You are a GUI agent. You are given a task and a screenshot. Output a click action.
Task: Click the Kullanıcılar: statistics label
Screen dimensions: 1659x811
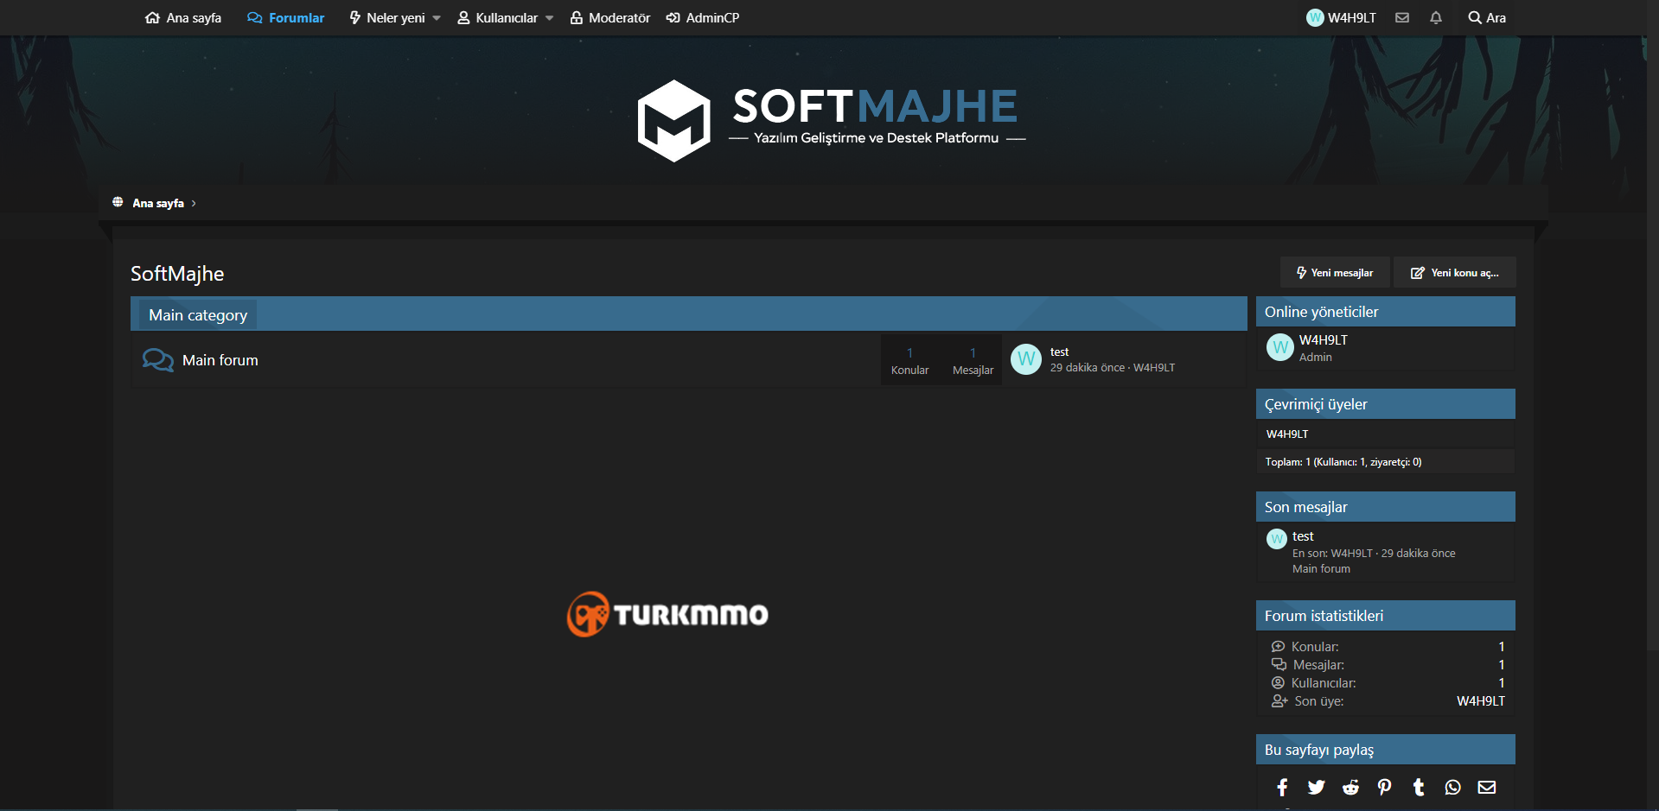(x=1324, y=683)
